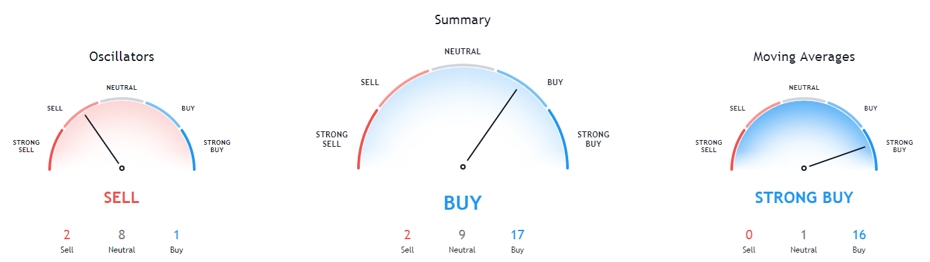Click STRONG SELL label on Summary gauge

[x=332, y=139]
